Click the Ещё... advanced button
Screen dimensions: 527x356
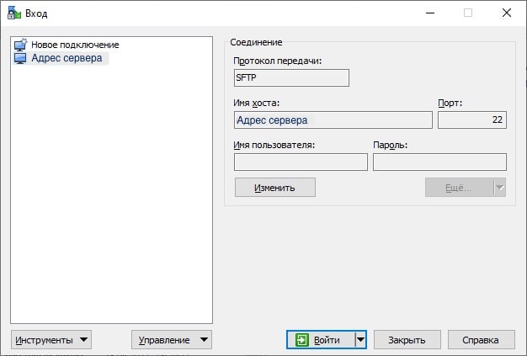coord(457,187)
